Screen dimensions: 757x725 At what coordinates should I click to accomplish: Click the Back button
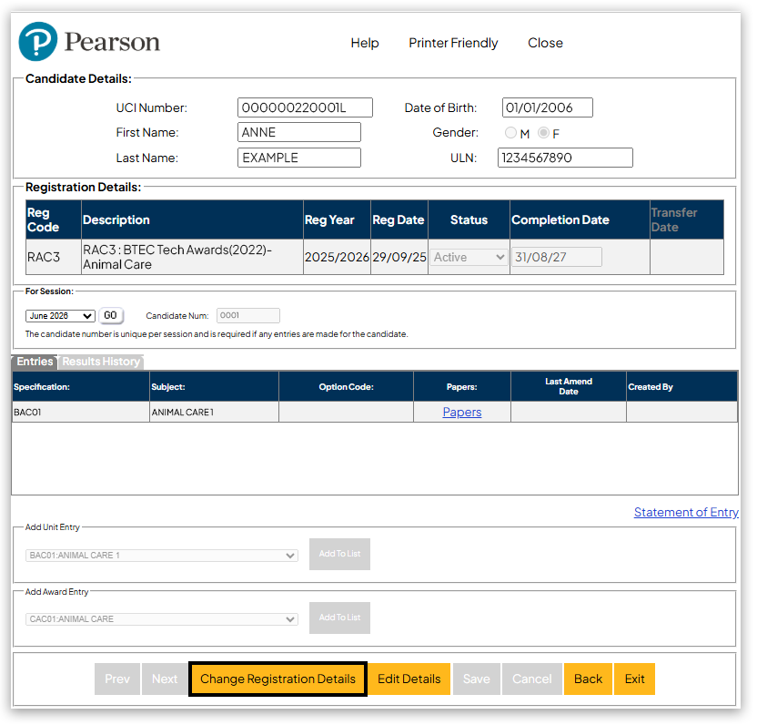588,679
